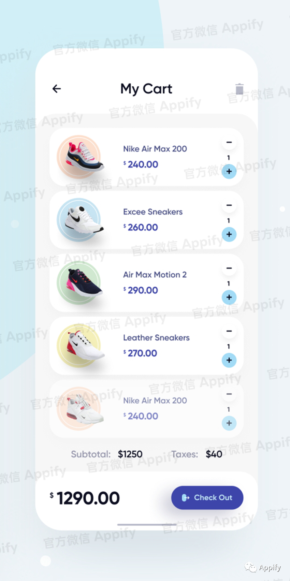Viewport: 290px width, 581px height.
Task: Decrease quantity of Excee Sneakers
Action: pos(229,205)
